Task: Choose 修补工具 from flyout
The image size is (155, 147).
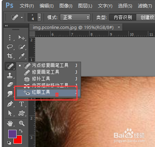Action: tap(48, 79)
